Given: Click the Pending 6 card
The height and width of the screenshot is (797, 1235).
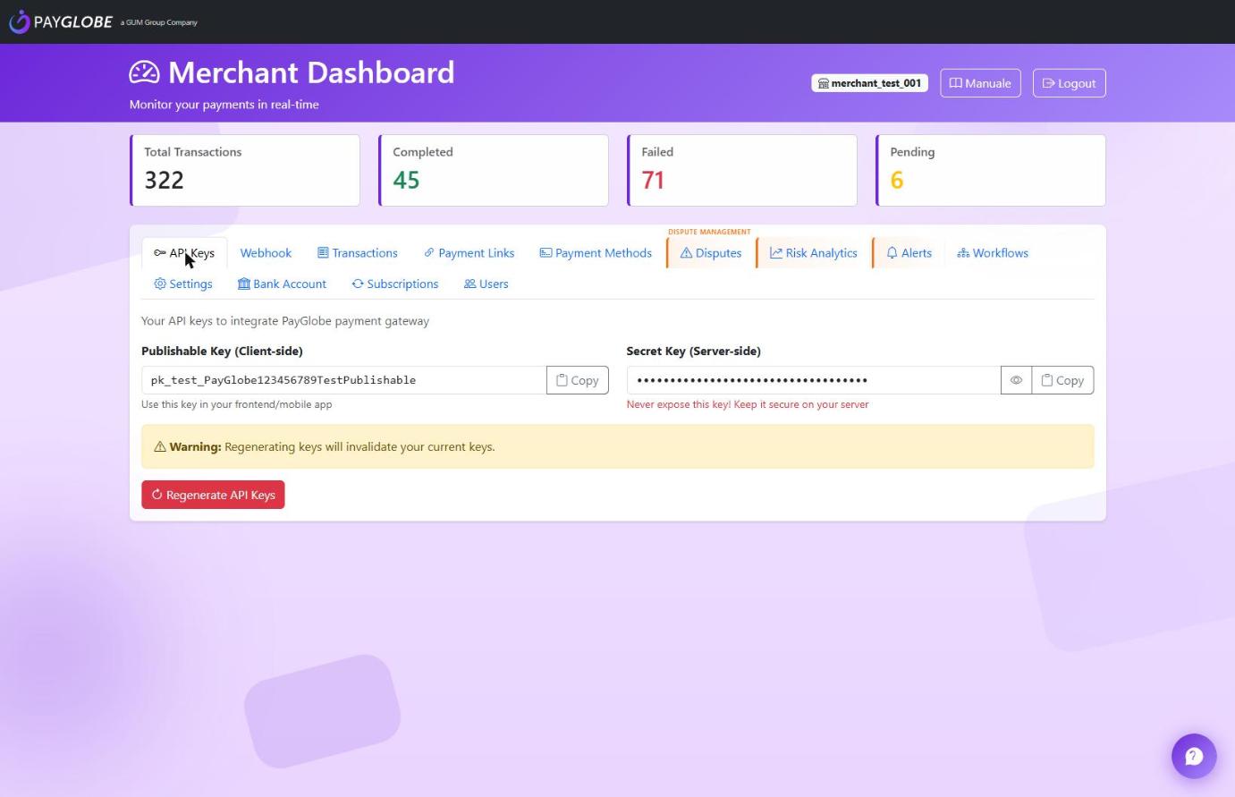Looking at the screenshot, I should (991, 170).
